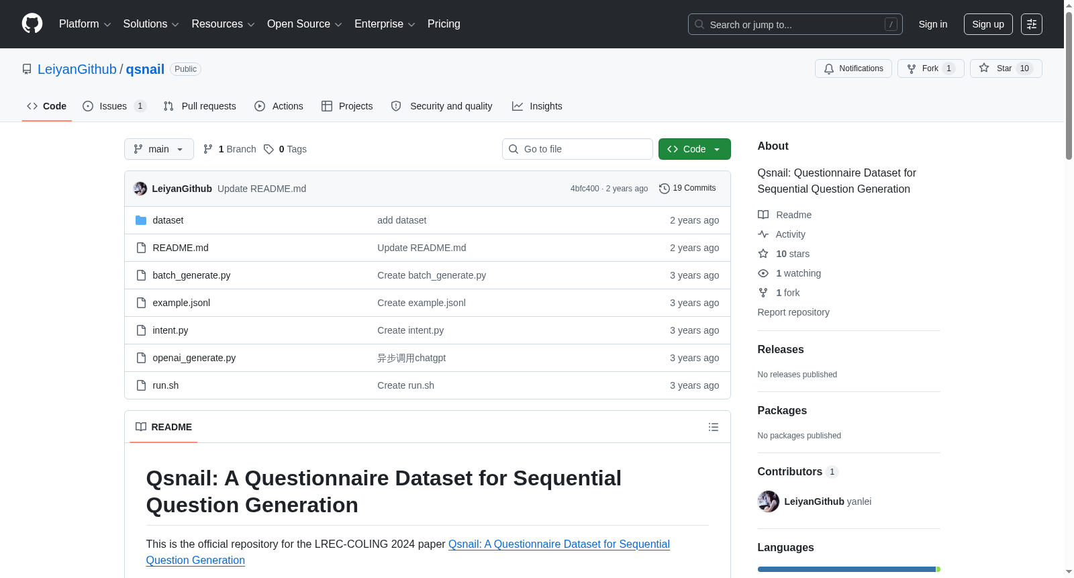Click the Search or jump to field

[795, 24]
